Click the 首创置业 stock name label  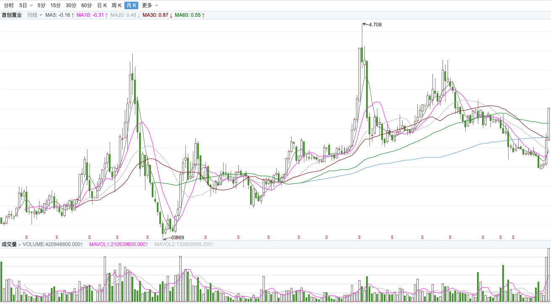point(12,15)
